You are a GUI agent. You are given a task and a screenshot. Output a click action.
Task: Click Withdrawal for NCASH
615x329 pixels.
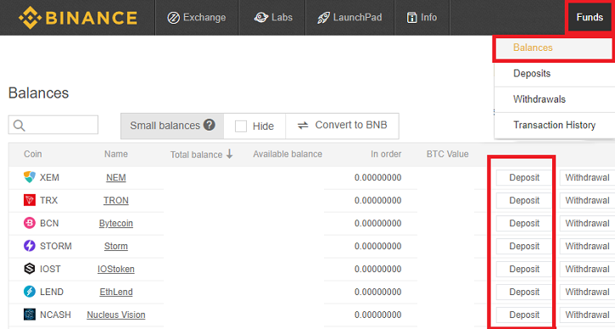[587, 315]
